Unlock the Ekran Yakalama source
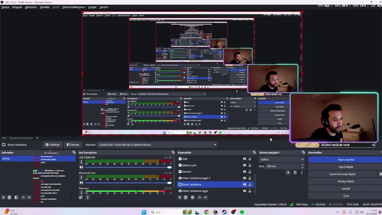Viewport: 382px width, 215px height. pyautogui.click(x=250, y=185)
